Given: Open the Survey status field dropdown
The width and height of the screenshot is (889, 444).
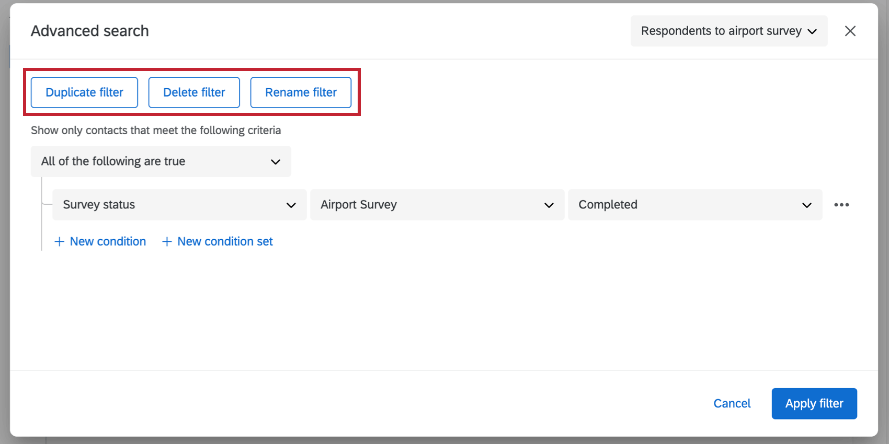Looking at the screenshot, I should (173, 205).
